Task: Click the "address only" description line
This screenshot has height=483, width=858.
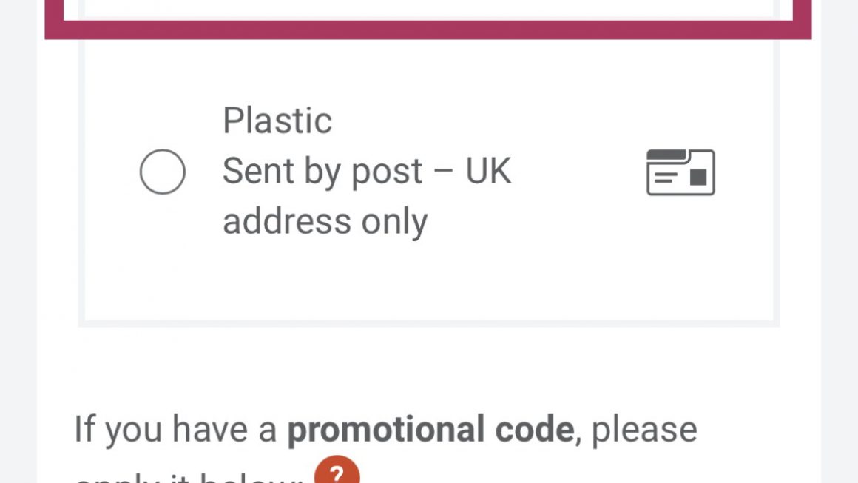Action: (x=325, y=221)
